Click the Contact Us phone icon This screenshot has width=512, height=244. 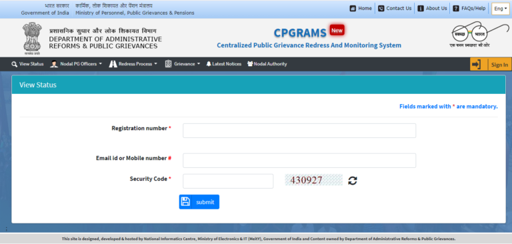pyautogui.click(x=381, y=9)
